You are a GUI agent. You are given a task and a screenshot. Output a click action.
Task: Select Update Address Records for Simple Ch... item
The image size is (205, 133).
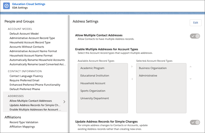(35, 105)
